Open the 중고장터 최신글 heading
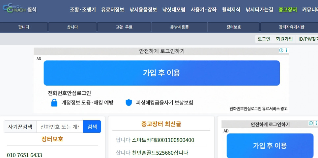This screenshot has height=158, width=318. [161, 124]
